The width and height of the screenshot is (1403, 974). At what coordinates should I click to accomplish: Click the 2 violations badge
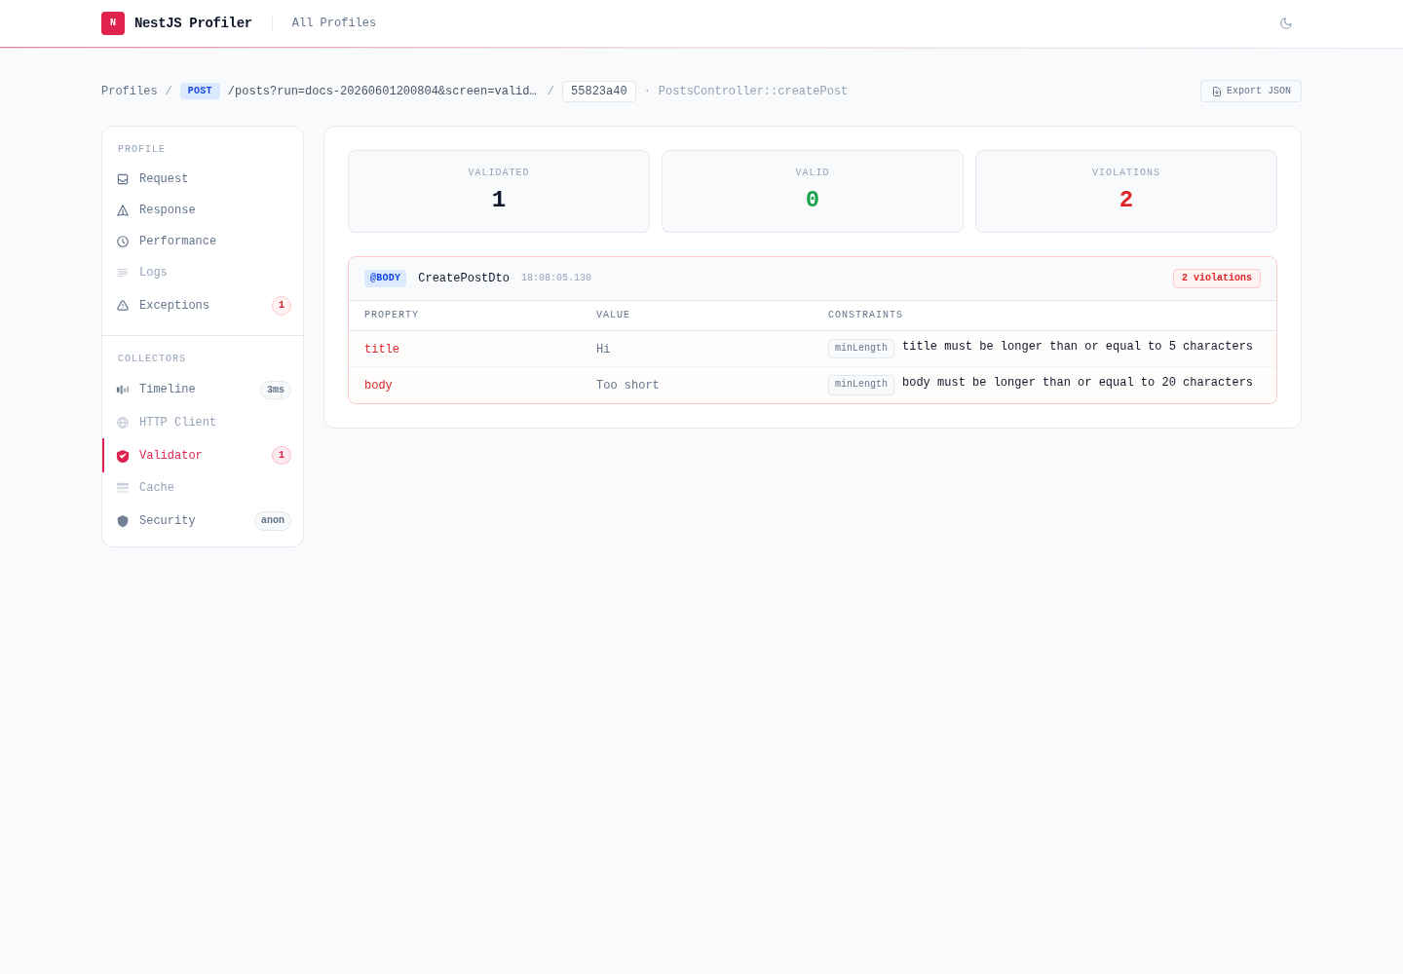1217,279
